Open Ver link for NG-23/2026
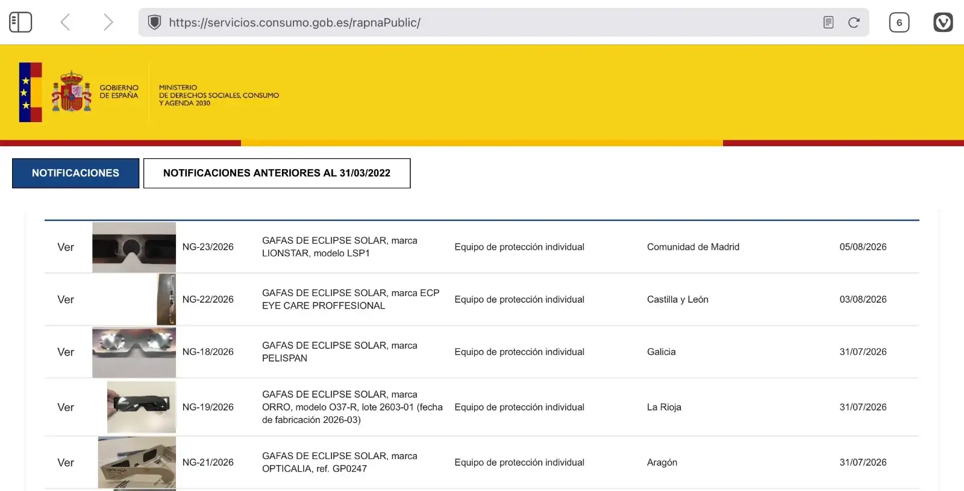This screenshot has width=964, height=491. (x=66, y=247)
